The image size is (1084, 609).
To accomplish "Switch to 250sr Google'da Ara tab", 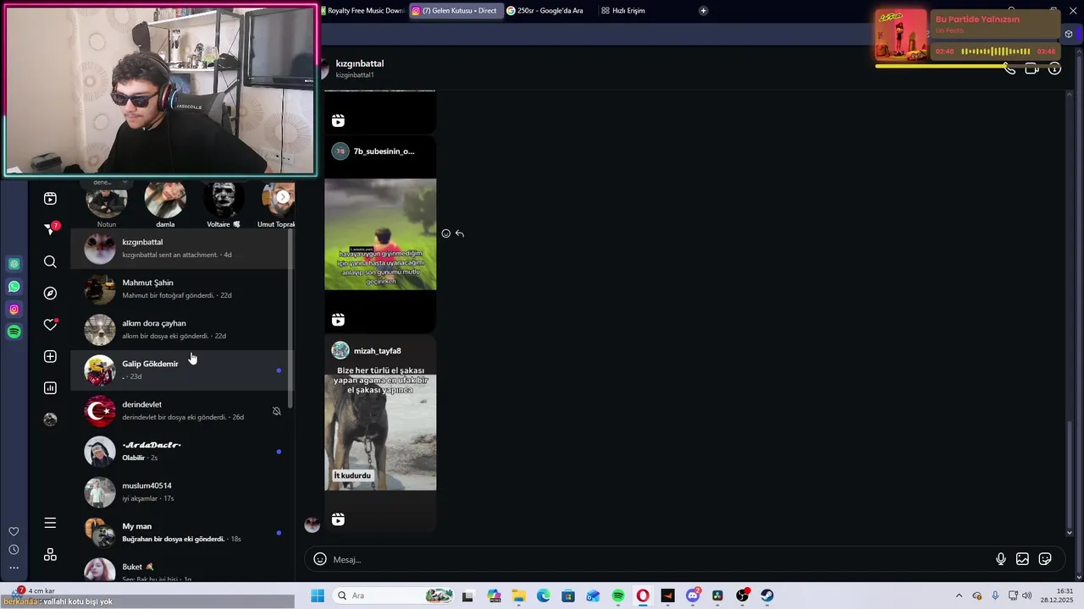I will [550, 10].
